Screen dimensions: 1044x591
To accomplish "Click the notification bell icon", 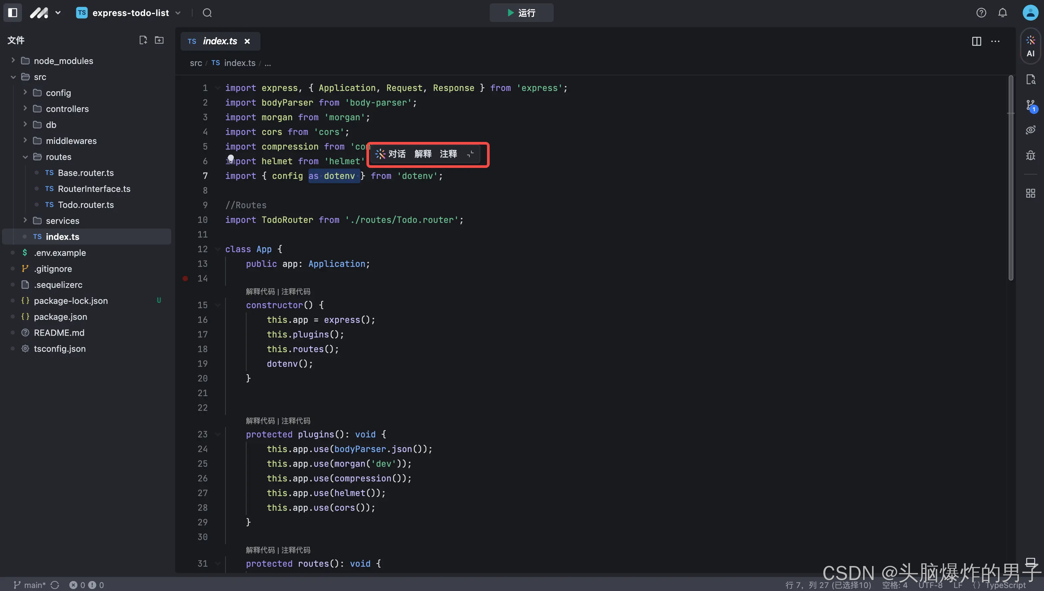I will tap(1003, 13).
